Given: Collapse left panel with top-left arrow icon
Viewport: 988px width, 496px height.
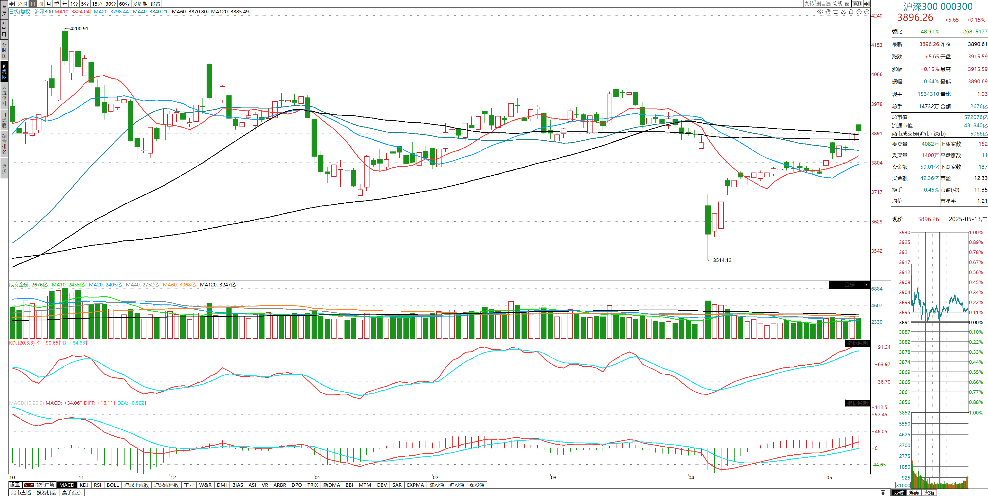Looking at the screenshot, I should point(12,3).
